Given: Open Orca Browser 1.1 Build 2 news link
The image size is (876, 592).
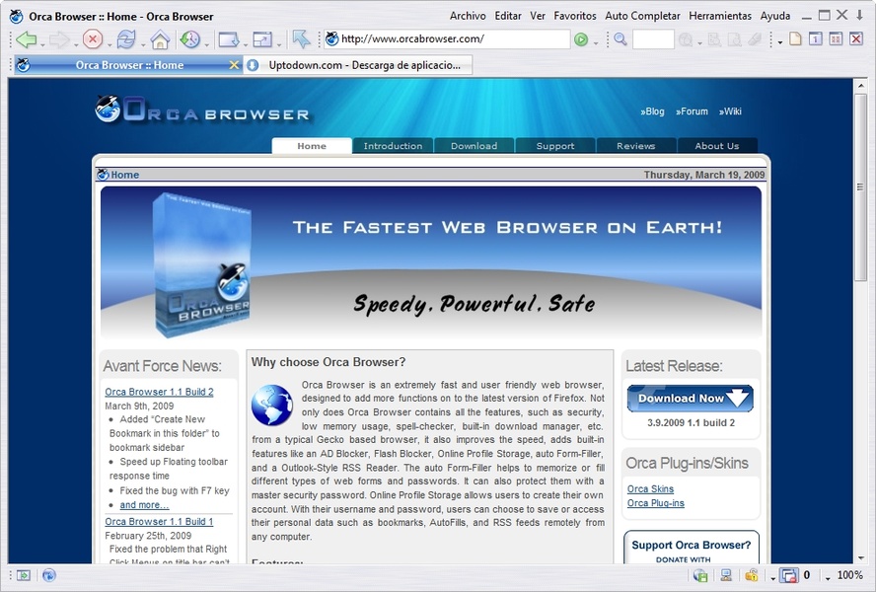Looking at the screenshot, I should (x=159, y=392).
